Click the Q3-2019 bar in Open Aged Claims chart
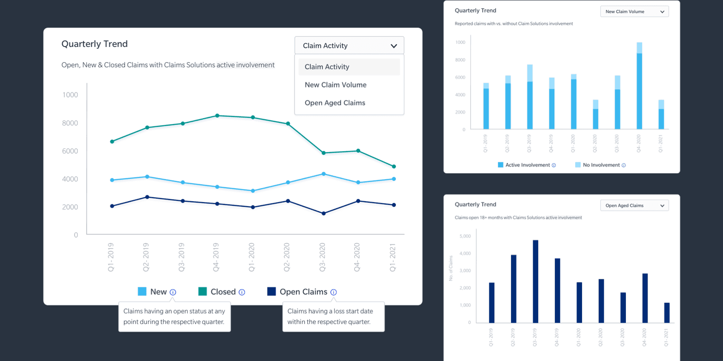Screen dimensions: 723x361 tap(535, 282)
